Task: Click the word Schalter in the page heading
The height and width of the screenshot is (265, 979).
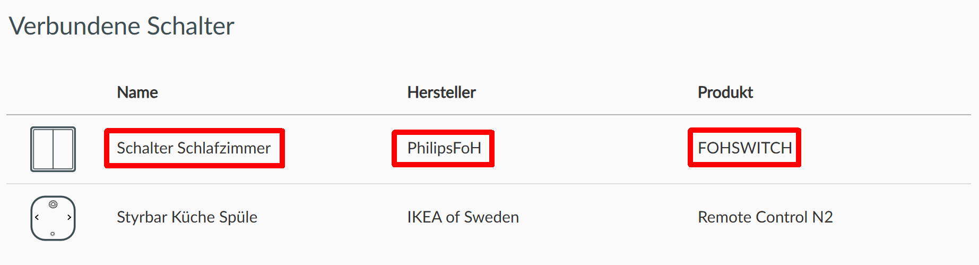Action: [x=190, y=26]
